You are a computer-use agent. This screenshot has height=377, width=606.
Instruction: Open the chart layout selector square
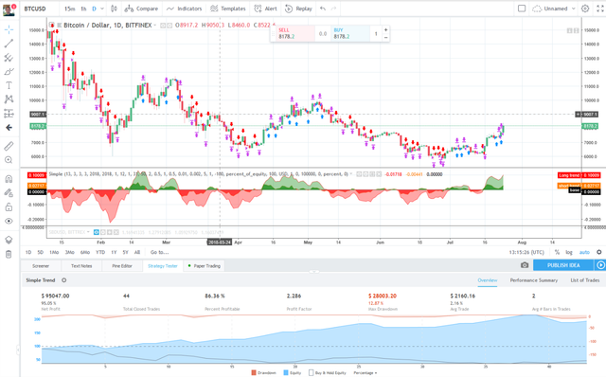(x=522, y=9)
